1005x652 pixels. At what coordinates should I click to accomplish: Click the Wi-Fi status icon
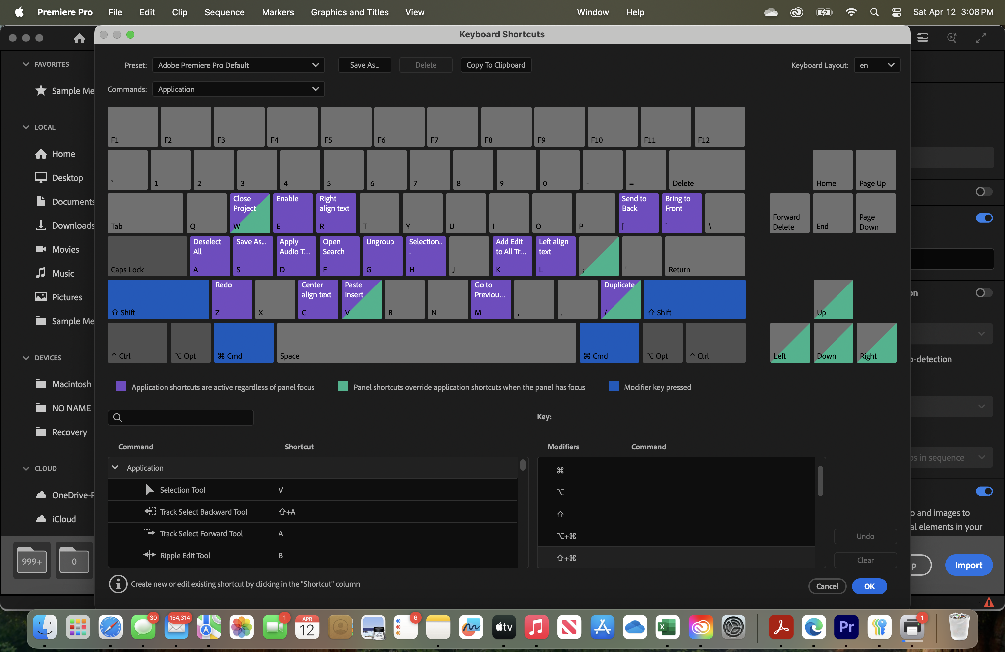pos(851,12)
